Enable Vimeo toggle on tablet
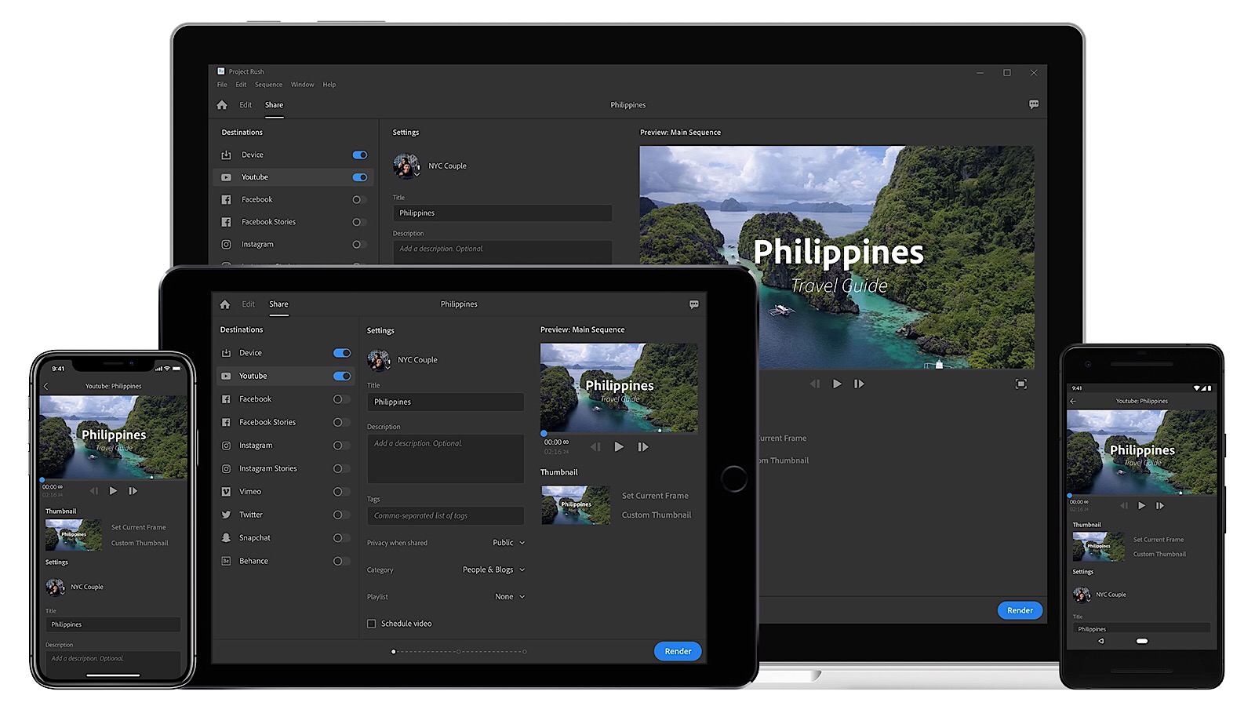The width and height of the screenshot is (1255, 706). point(340,492)
